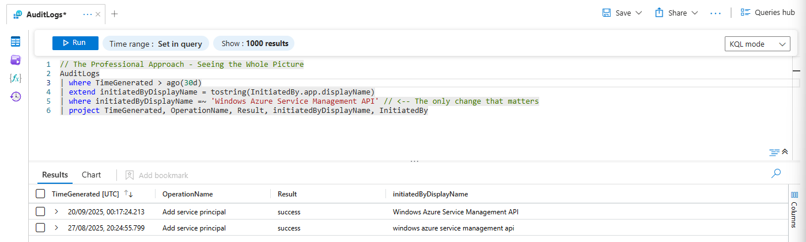
Task: Check the 27/08/2025 row checkbox
Action: 40,228
